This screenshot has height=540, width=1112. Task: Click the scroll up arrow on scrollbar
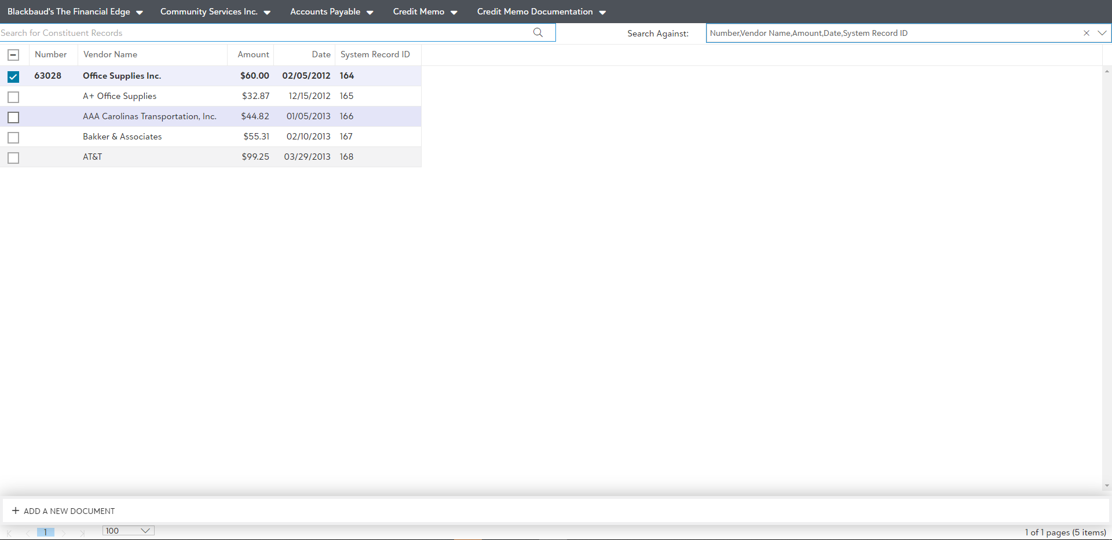[1107, 72]
